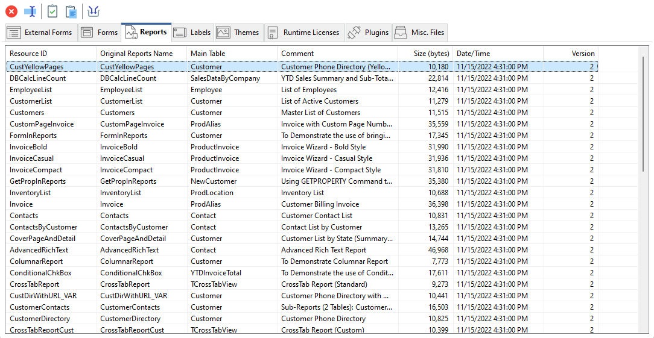This screenshot has width=654, height=338.
Task: Click the 22,814 size value
Action: [439, 78]
